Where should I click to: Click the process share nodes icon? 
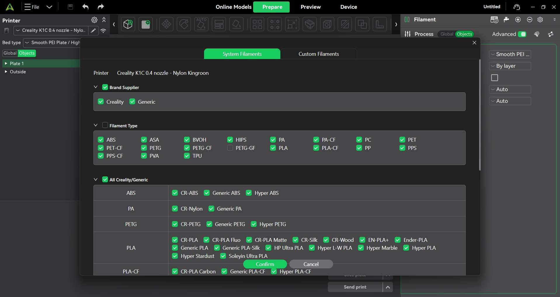551,34
